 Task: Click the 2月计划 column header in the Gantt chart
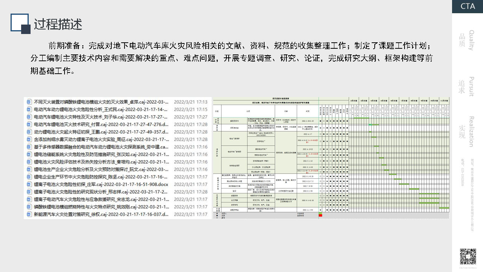coord(354,101)
